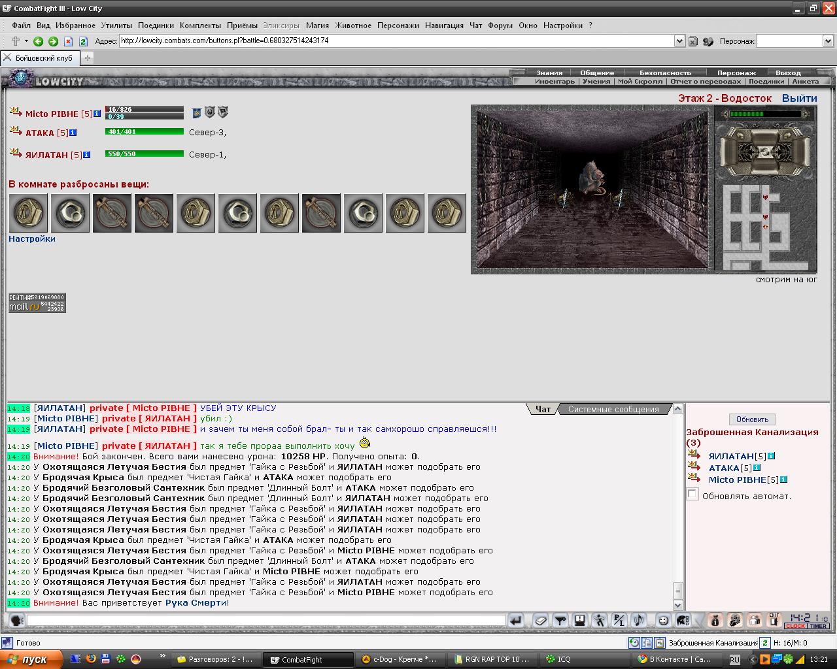Screen dimensions: 837x669
Task: Expand the Персонаж selector dropdown
Action: coord(827,41)
